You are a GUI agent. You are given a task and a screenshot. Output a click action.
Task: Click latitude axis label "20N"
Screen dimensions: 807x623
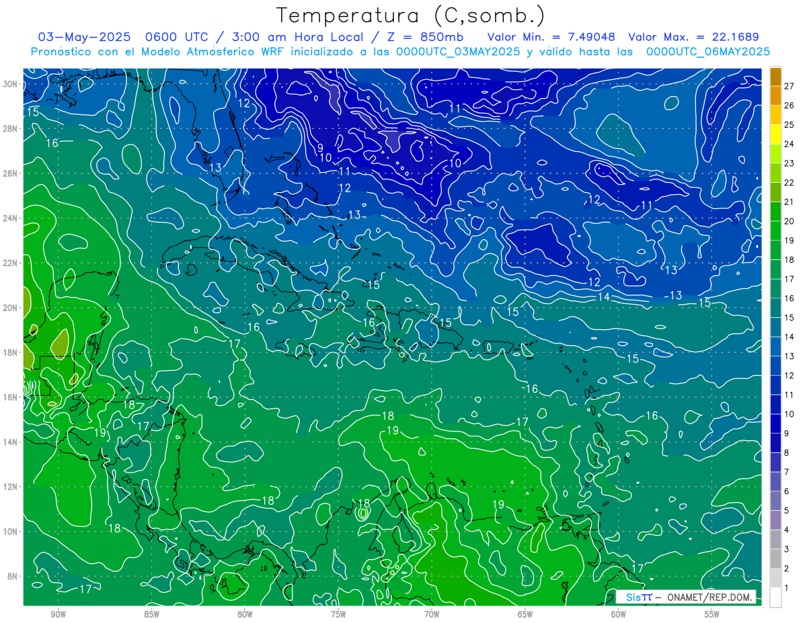10,308
